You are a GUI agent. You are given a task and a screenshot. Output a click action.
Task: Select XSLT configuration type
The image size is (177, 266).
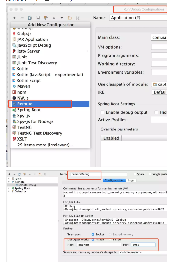tap(51, 139)
